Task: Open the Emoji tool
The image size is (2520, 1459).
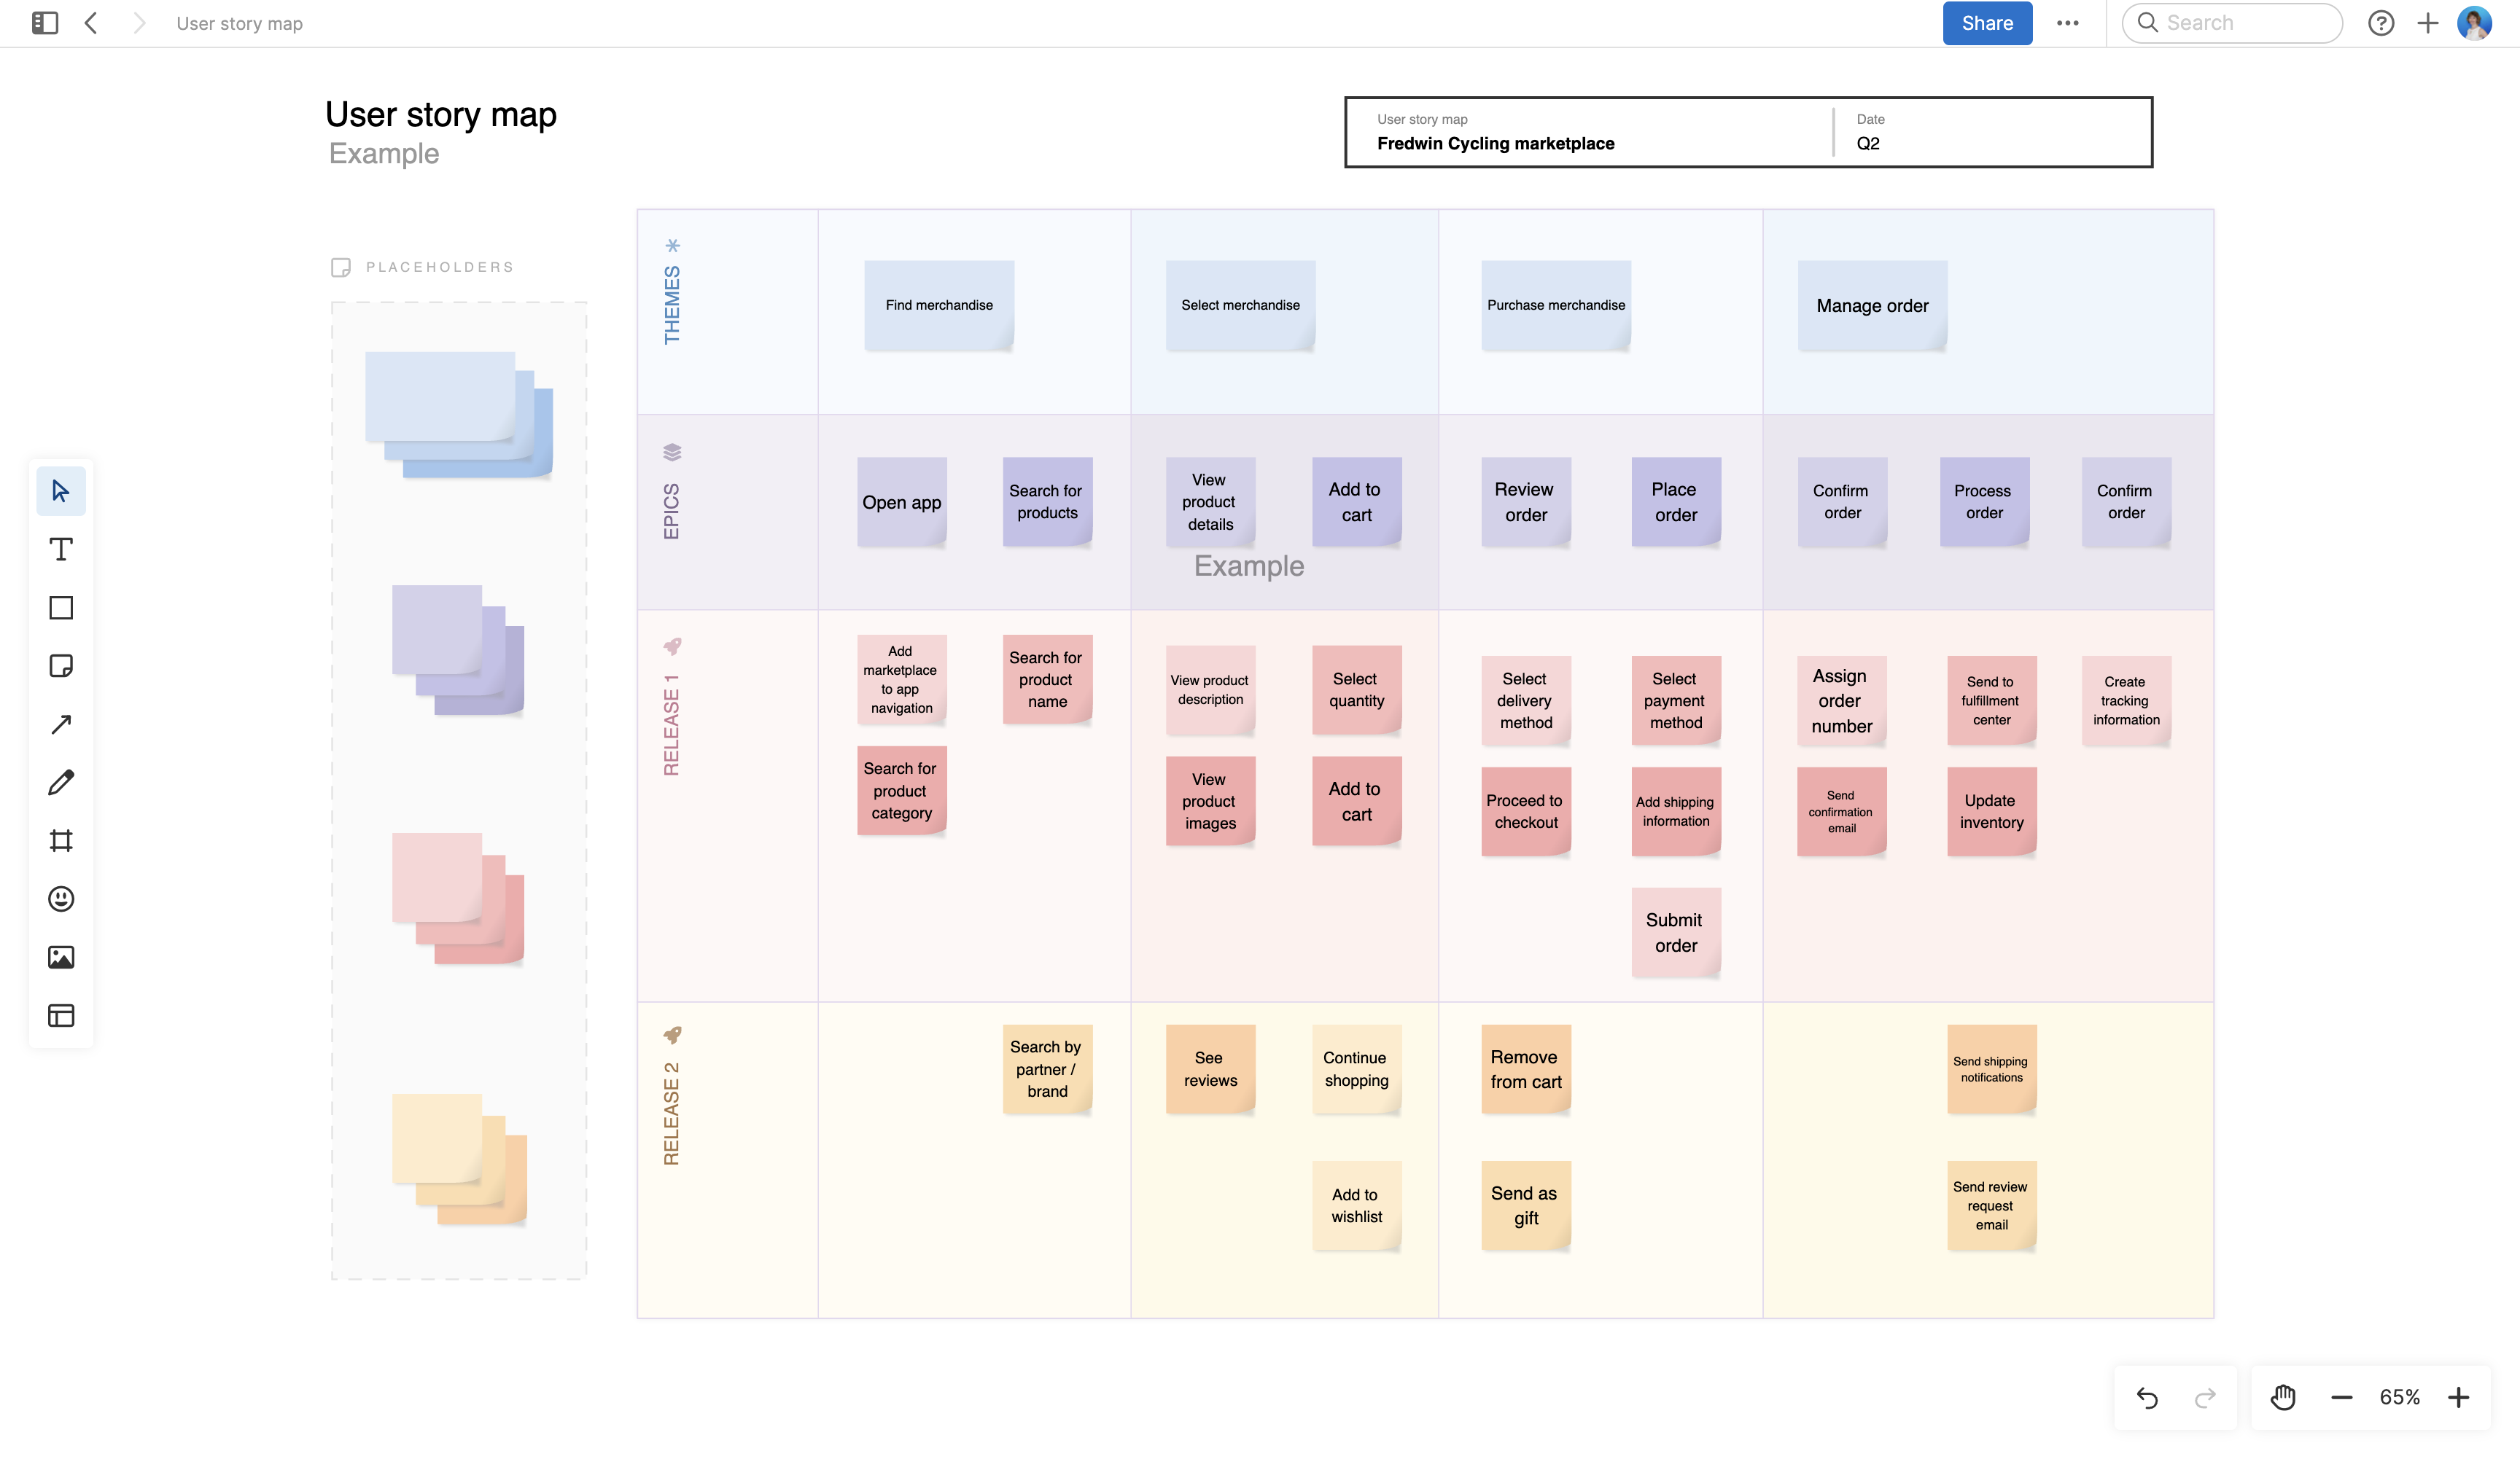Action: tap(61, 899)
